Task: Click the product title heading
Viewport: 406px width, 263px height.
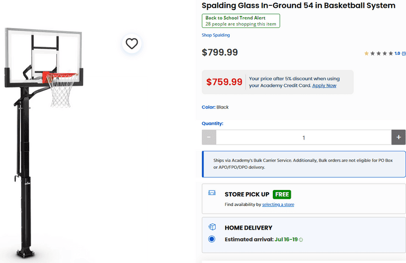Action: click(298, 5)
